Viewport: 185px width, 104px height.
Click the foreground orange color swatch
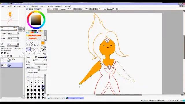tap(43, 43)
